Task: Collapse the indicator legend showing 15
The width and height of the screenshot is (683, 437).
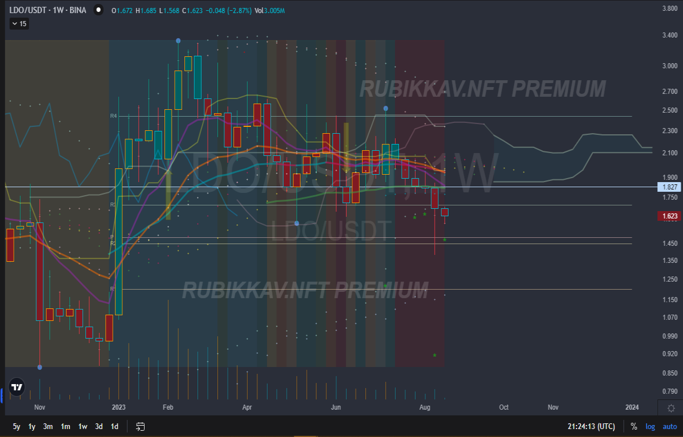Action: (x=19, y=23)
